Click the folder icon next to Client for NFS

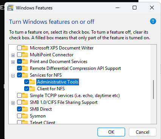[x=32, y=89]
